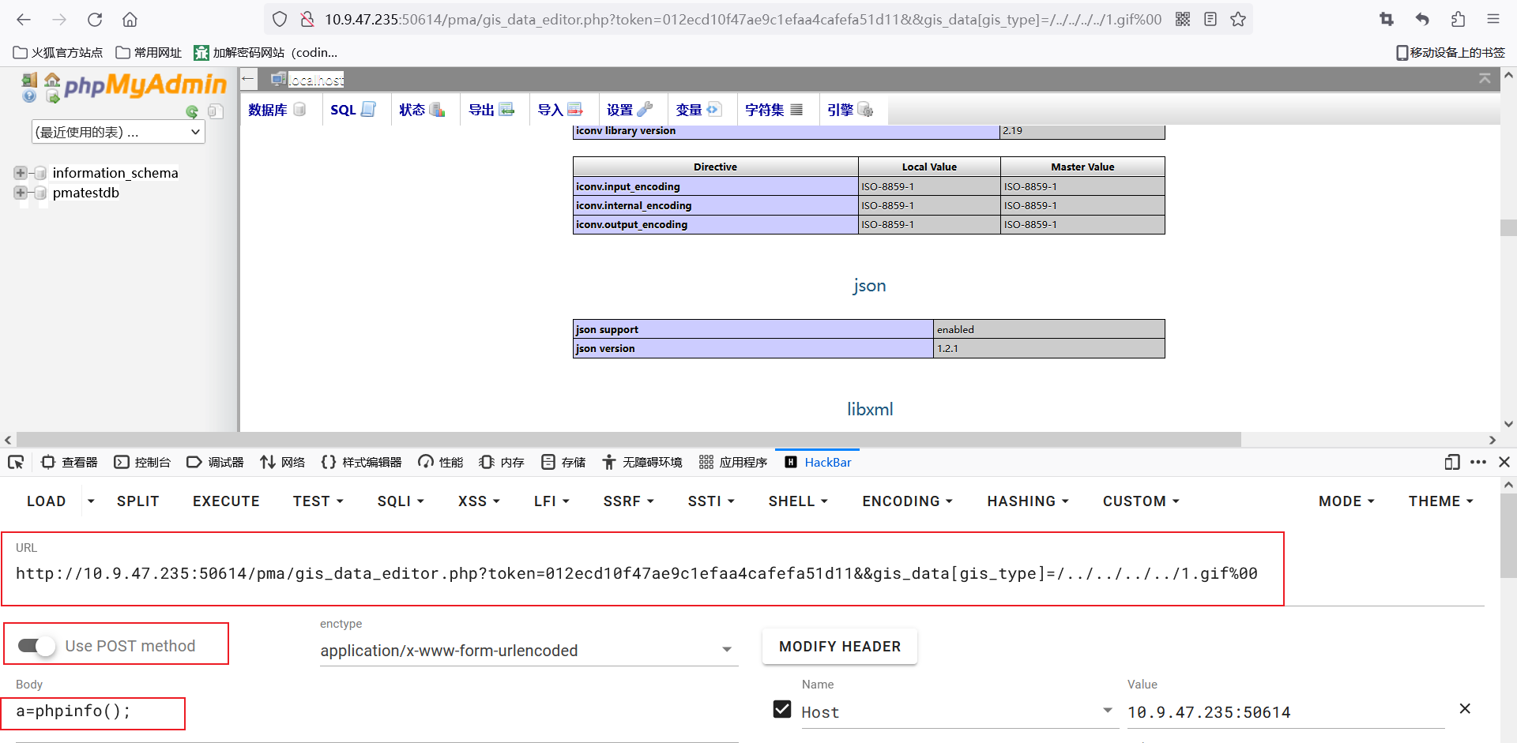Open the 火狐官方站点 bookmark folder
1517x743 pixels.
[58, 52]
